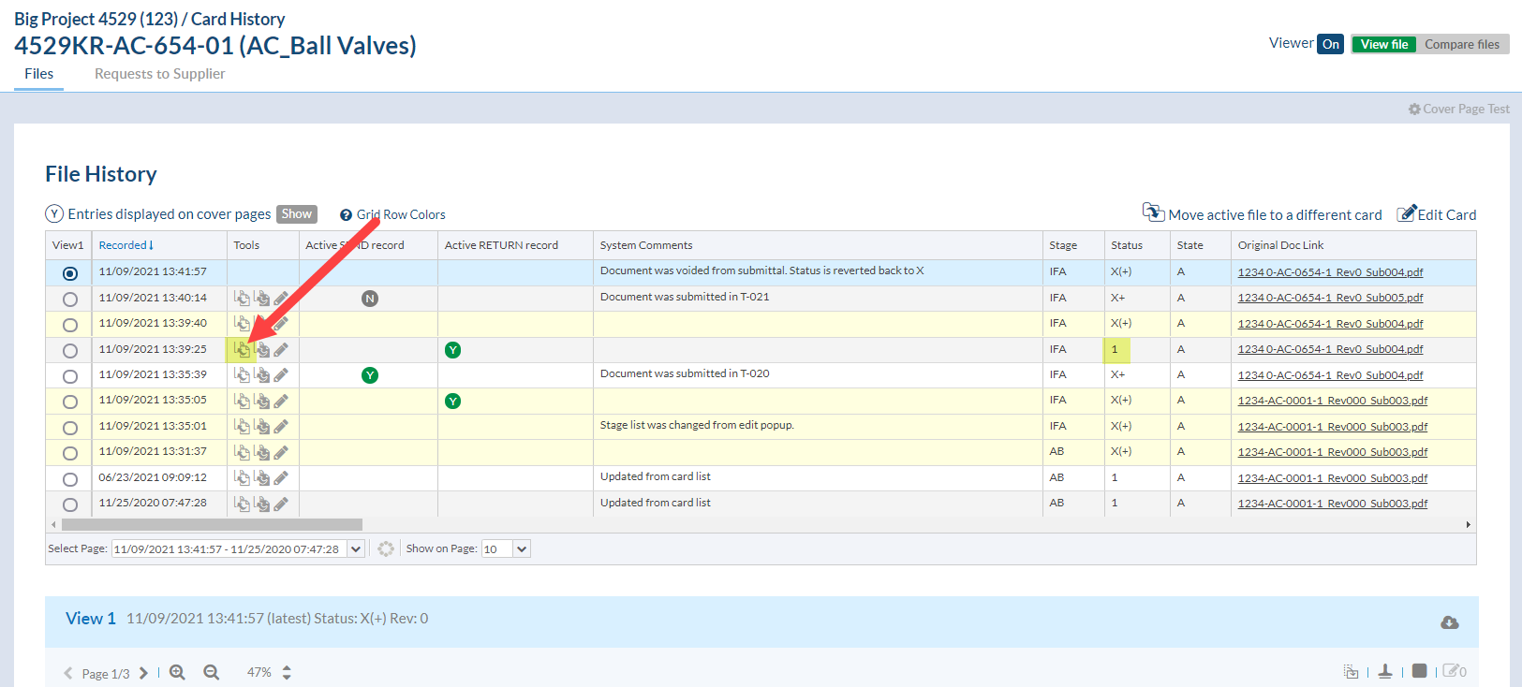This screenshot has height=687, width=1522.
Task: Click the Stage column header
Action: [1063, 245]
